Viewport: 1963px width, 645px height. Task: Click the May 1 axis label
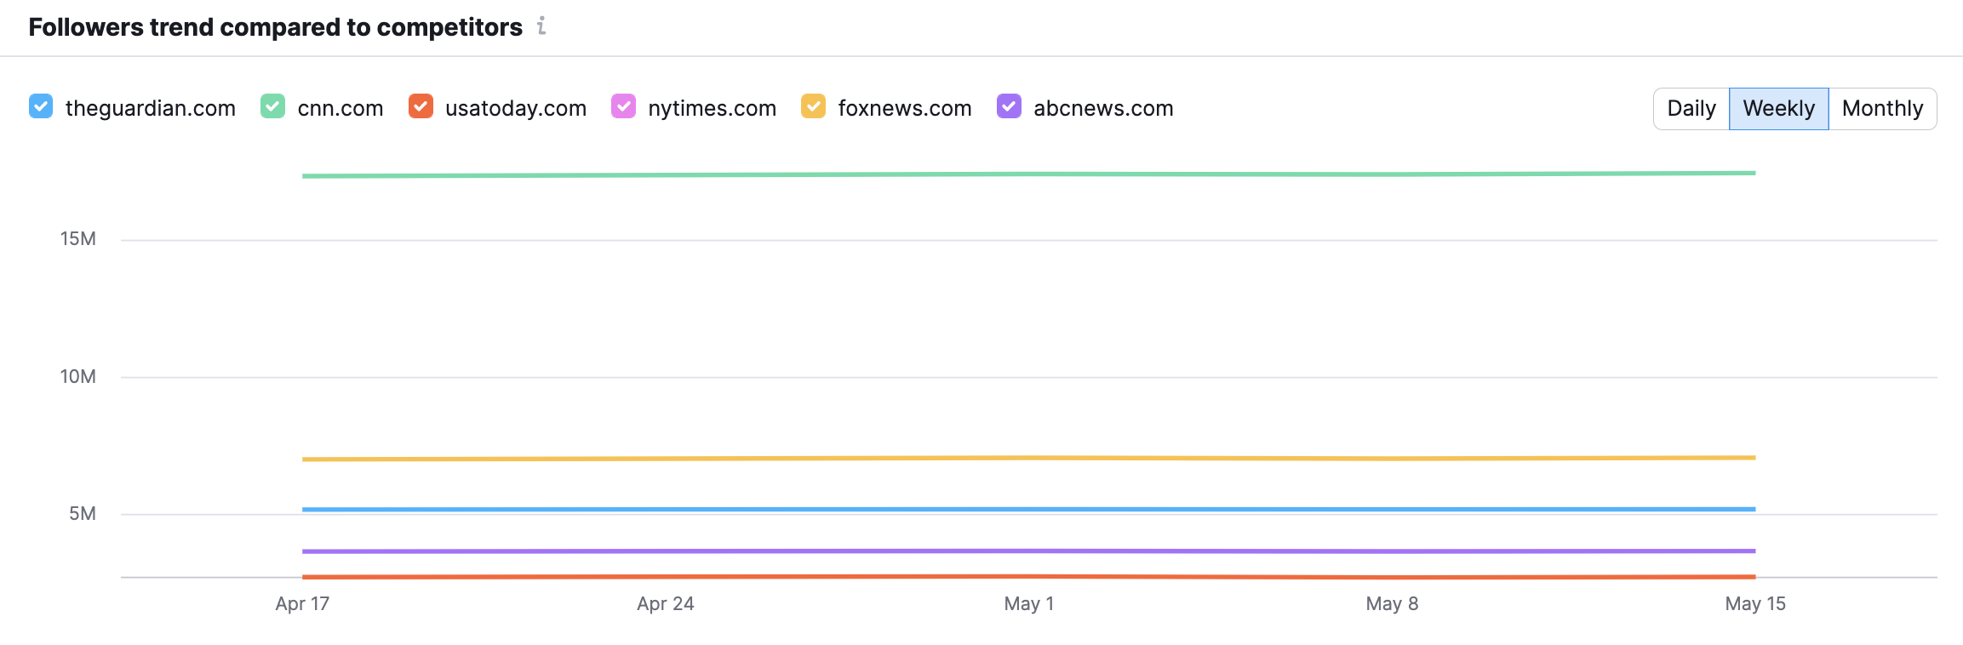(1028, 603)
